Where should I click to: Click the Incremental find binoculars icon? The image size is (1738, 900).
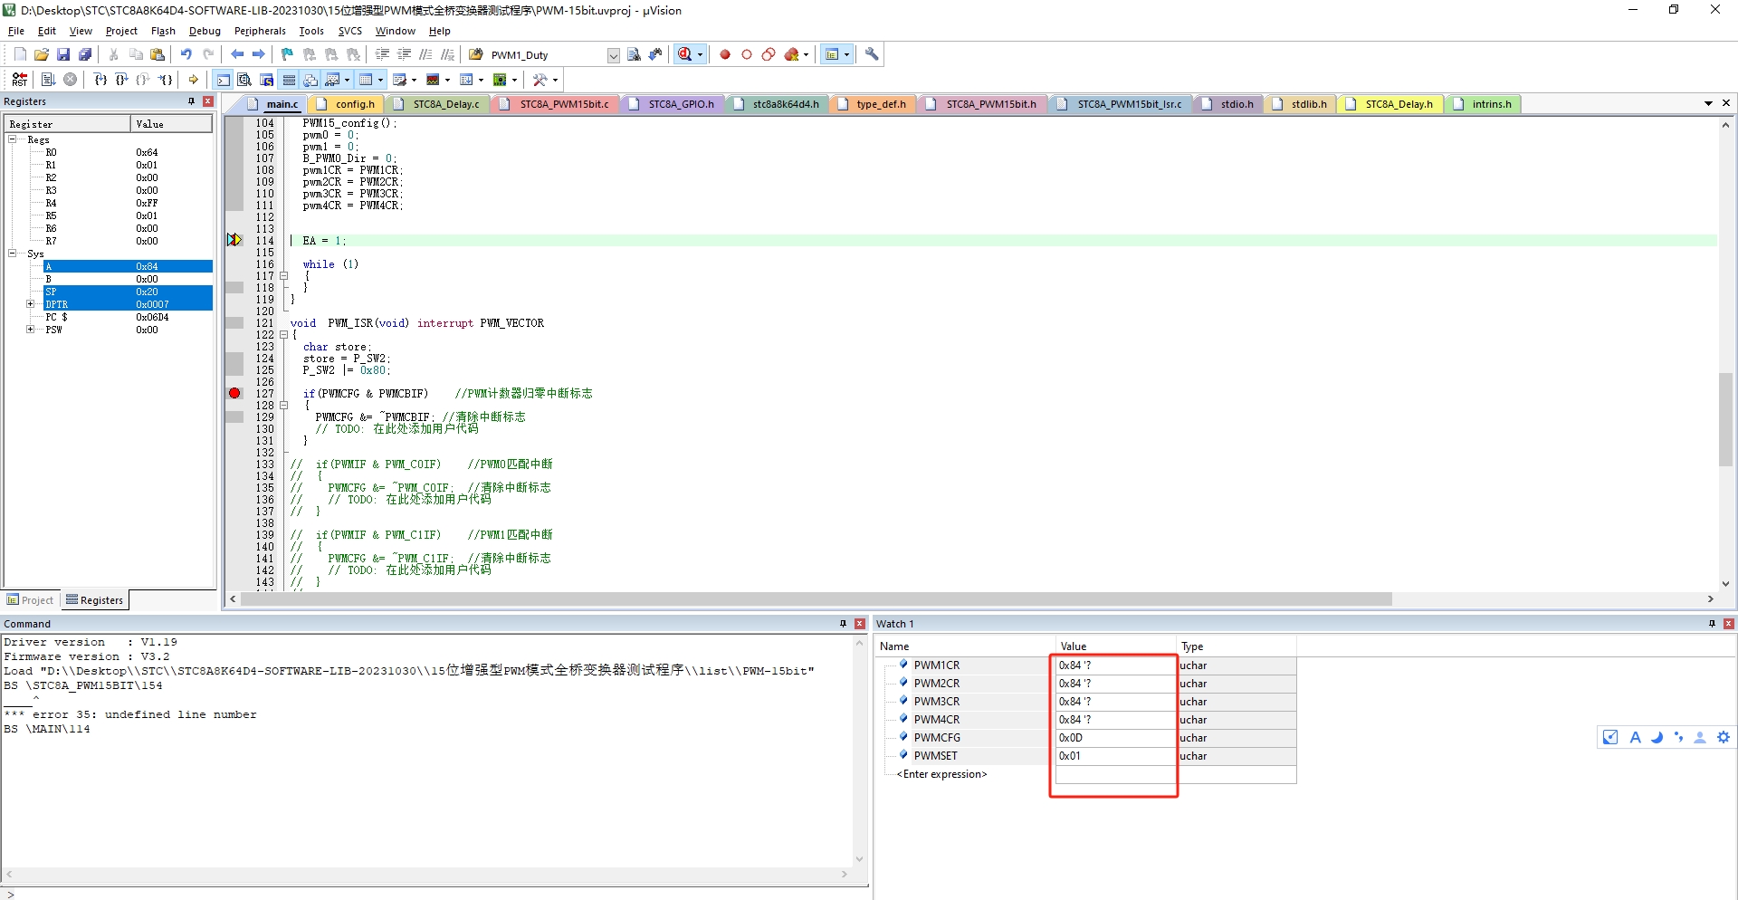655,54
